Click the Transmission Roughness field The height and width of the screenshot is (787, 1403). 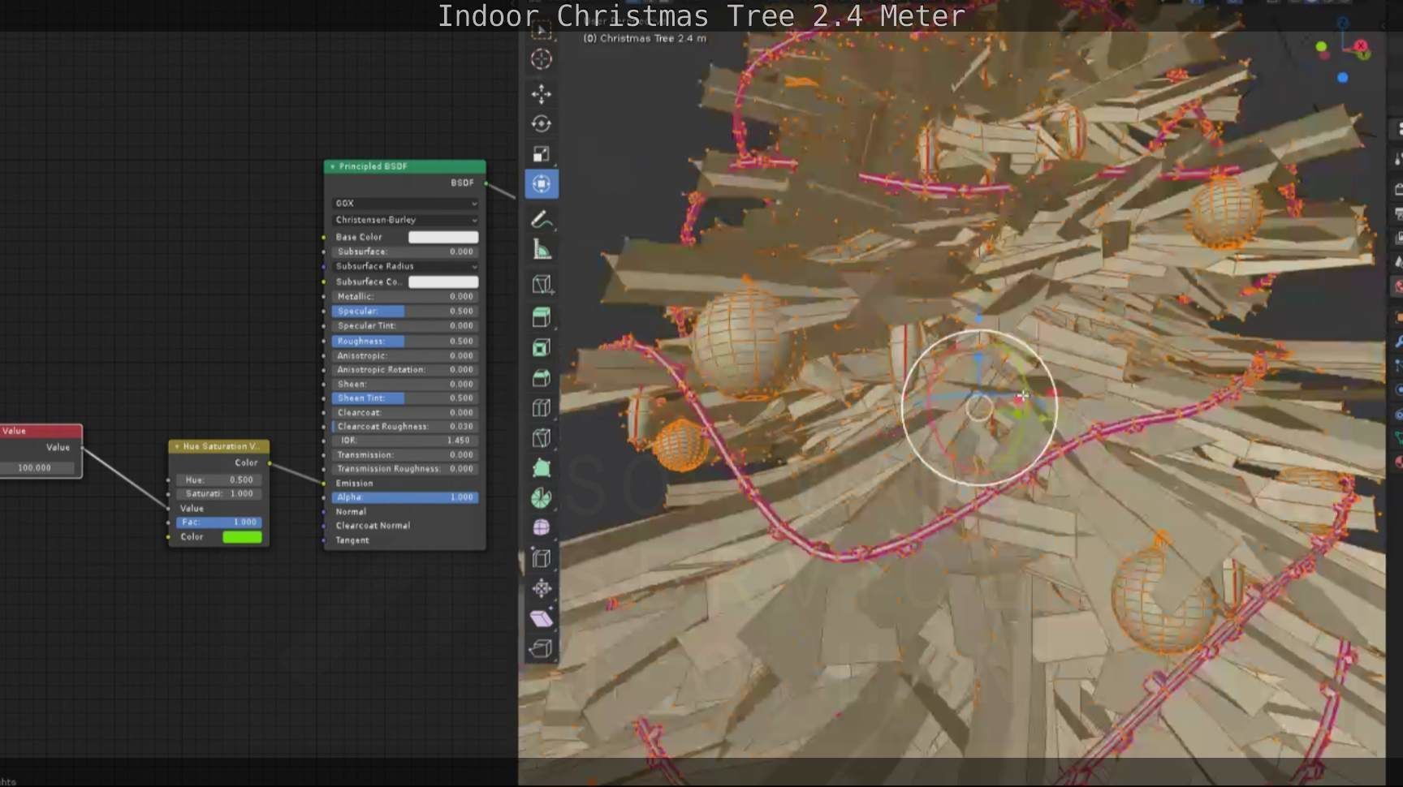click(405, 469)
